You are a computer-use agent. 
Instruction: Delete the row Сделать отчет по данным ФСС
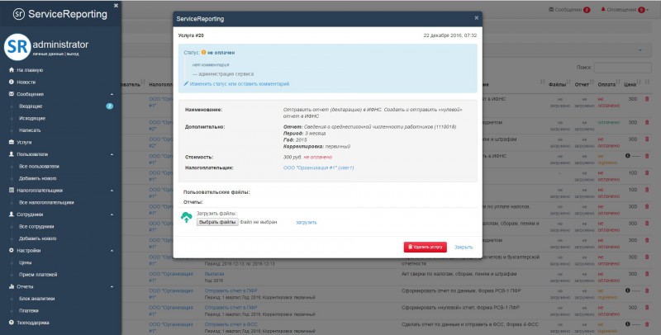[647, 324]
